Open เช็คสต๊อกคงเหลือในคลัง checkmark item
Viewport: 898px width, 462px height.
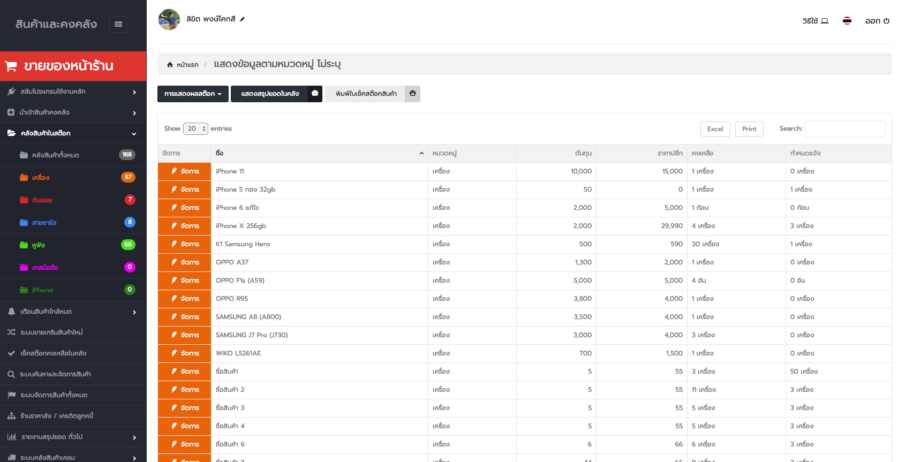point(73,353)
